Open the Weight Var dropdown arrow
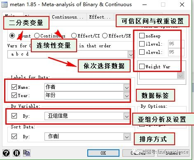194x160 pixels. (x=180, y=76)
